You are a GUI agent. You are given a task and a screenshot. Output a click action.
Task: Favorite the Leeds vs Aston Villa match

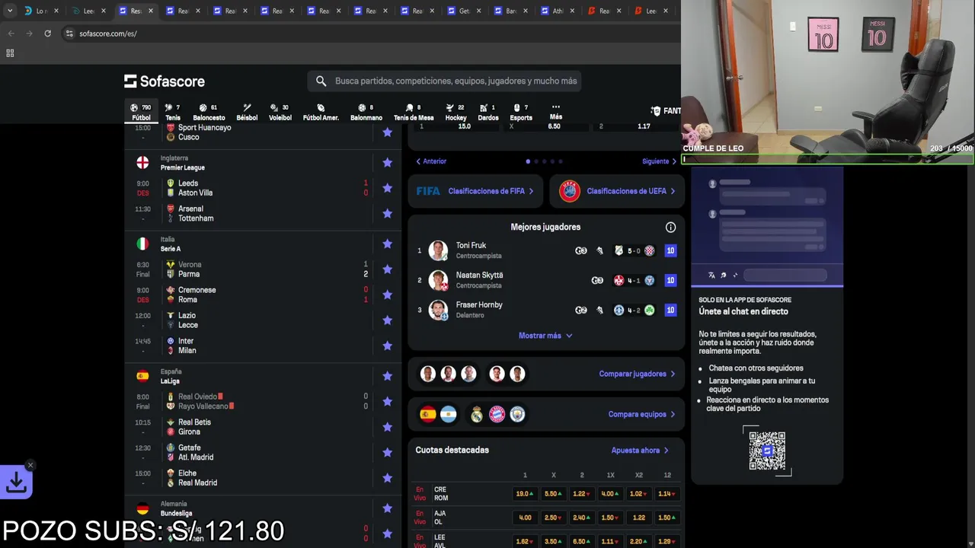(387, 188)
